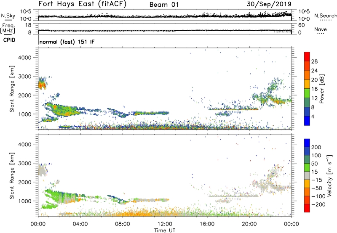Pick the blue top segment of the velocity color bar
This screenshot has height=233, width=337.
pyautogui.click(x=307, y=143)
